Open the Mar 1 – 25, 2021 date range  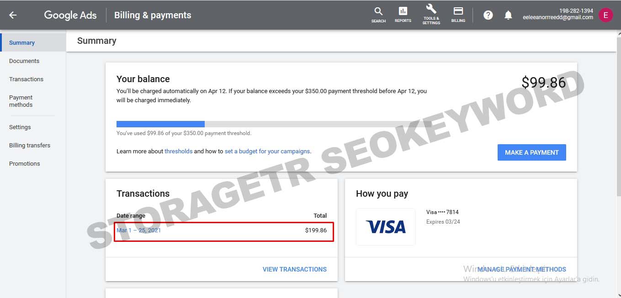click(138, 230)
